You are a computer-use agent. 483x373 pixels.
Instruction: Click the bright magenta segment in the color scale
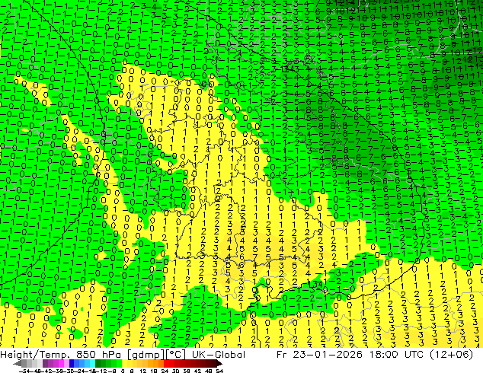(x=61, y=363)
